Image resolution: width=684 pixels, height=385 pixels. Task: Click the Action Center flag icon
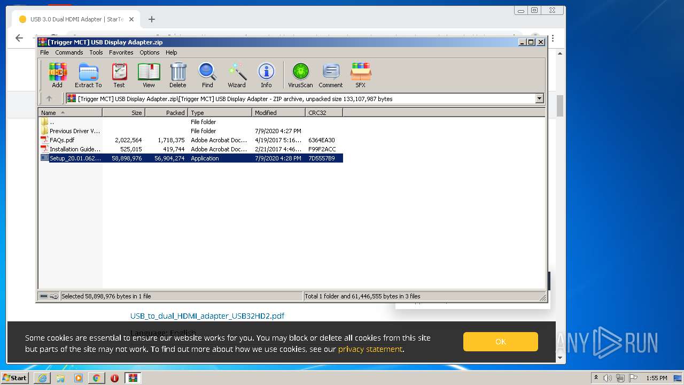(x=633, y=378)
